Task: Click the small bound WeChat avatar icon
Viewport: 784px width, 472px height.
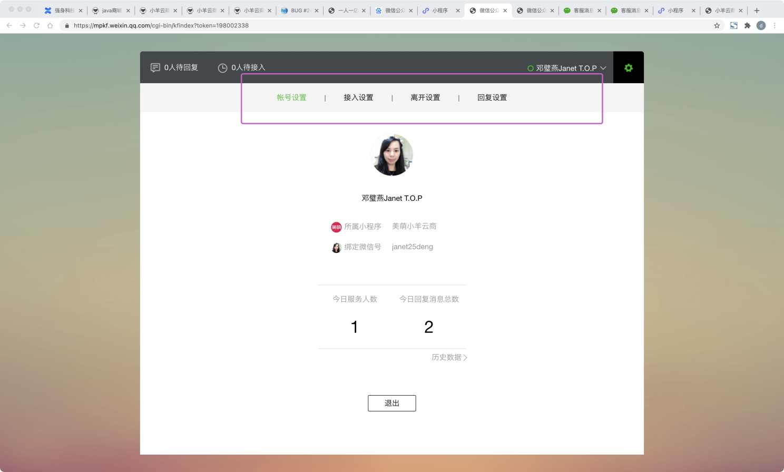Action: pos(336,248)
